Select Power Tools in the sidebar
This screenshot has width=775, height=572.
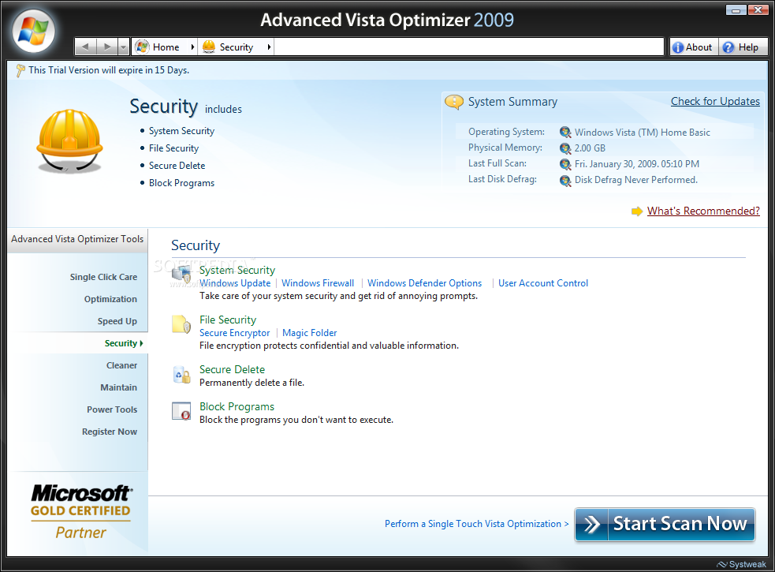(x=112, y=409)
